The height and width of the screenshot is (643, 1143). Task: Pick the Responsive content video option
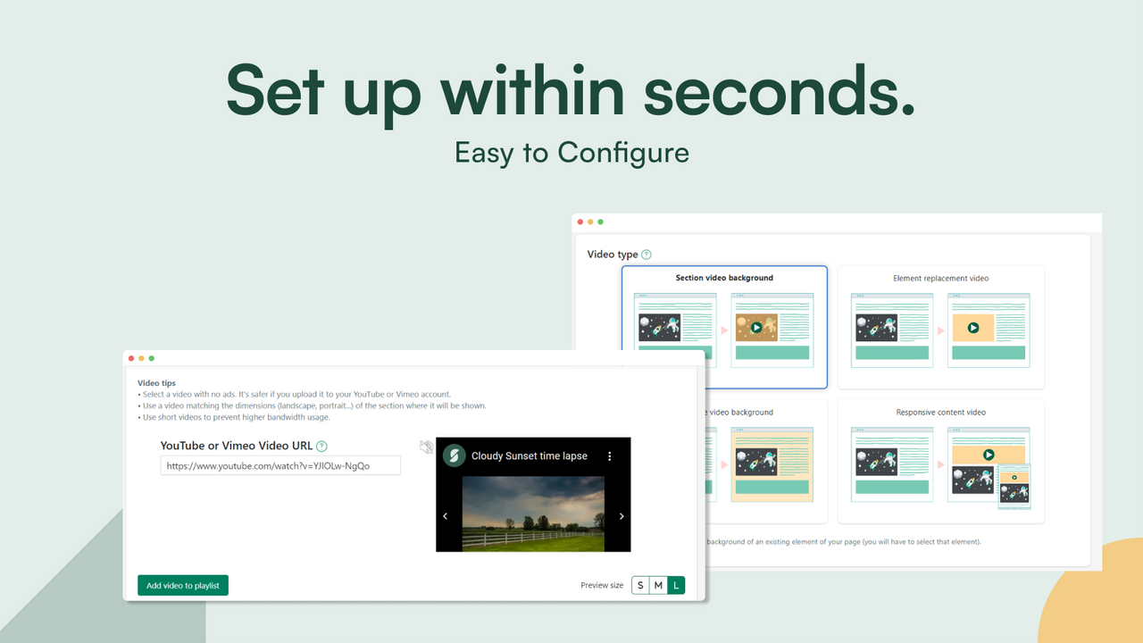pos(941,461)
